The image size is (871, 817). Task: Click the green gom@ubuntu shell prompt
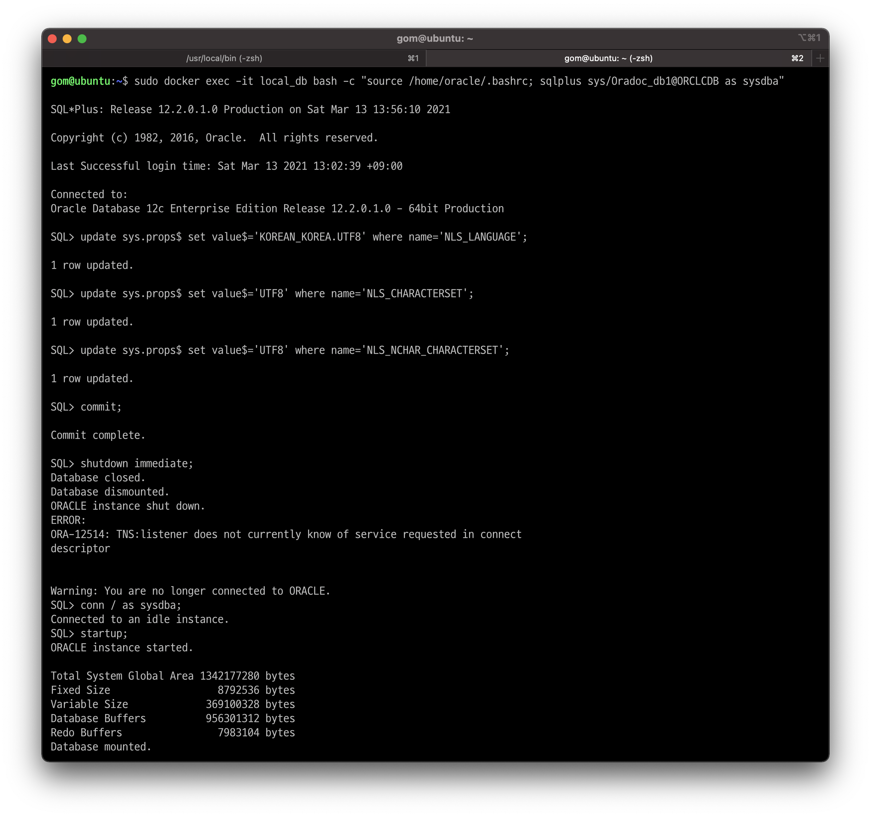(x=80, y=81)
